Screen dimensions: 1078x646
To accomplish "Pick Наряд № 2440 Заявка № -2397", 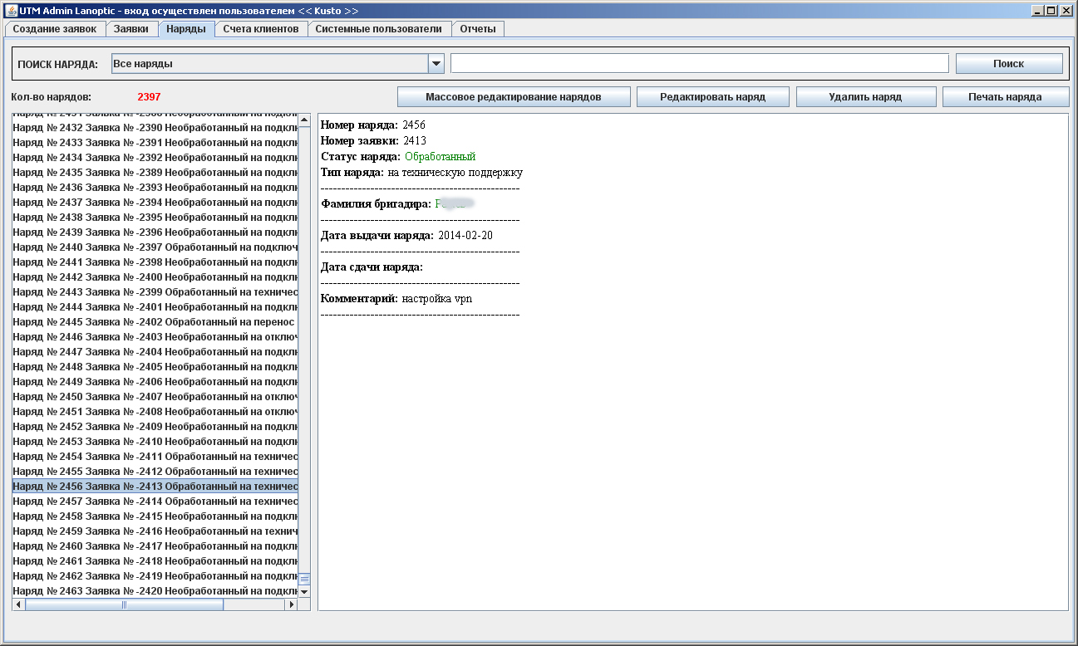I will pyautogui.click(x=155, y=247).
